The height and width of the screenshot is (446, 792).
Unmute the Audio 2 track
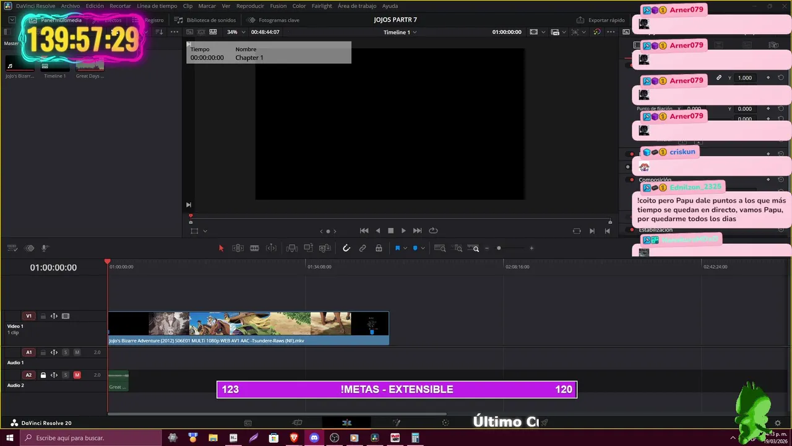coord(77,375)
